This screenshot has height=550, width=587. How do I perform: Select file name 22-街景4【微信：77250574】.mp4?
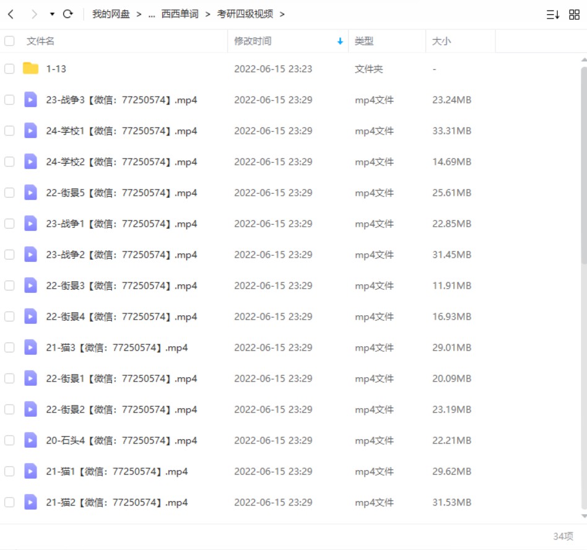(x=121, y=316)
